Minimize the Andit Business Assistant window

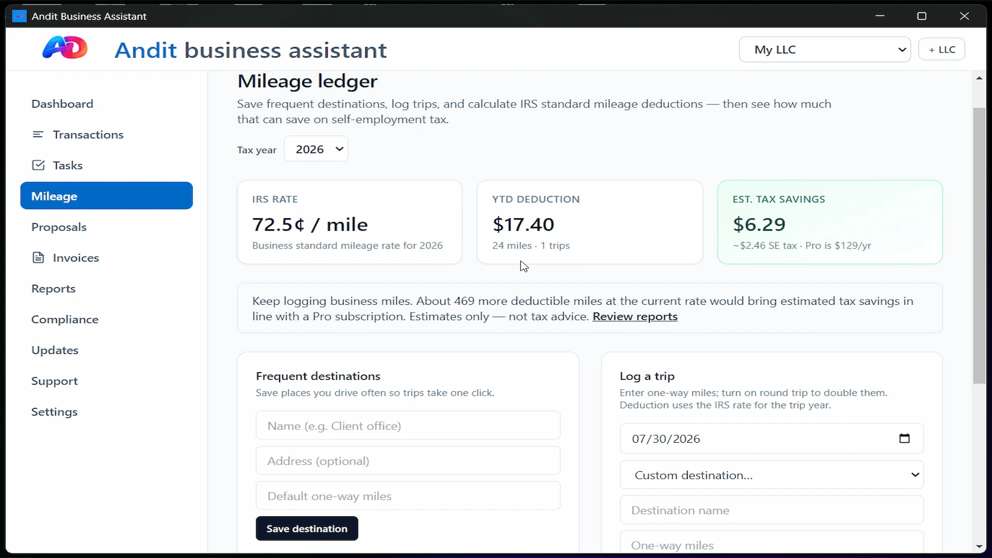click(880, 16)
